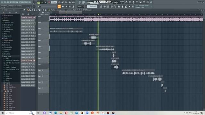This screenshot has height=115, width=205.
Task: Click the download arrow icon in top toolbar
Action: 151,2
